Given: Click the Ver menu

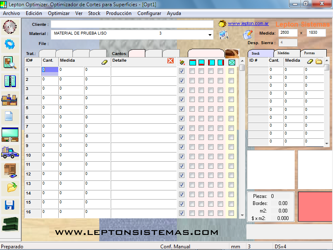Looking at the screenshot, I should pyautogui.click(x=79, y=13).
